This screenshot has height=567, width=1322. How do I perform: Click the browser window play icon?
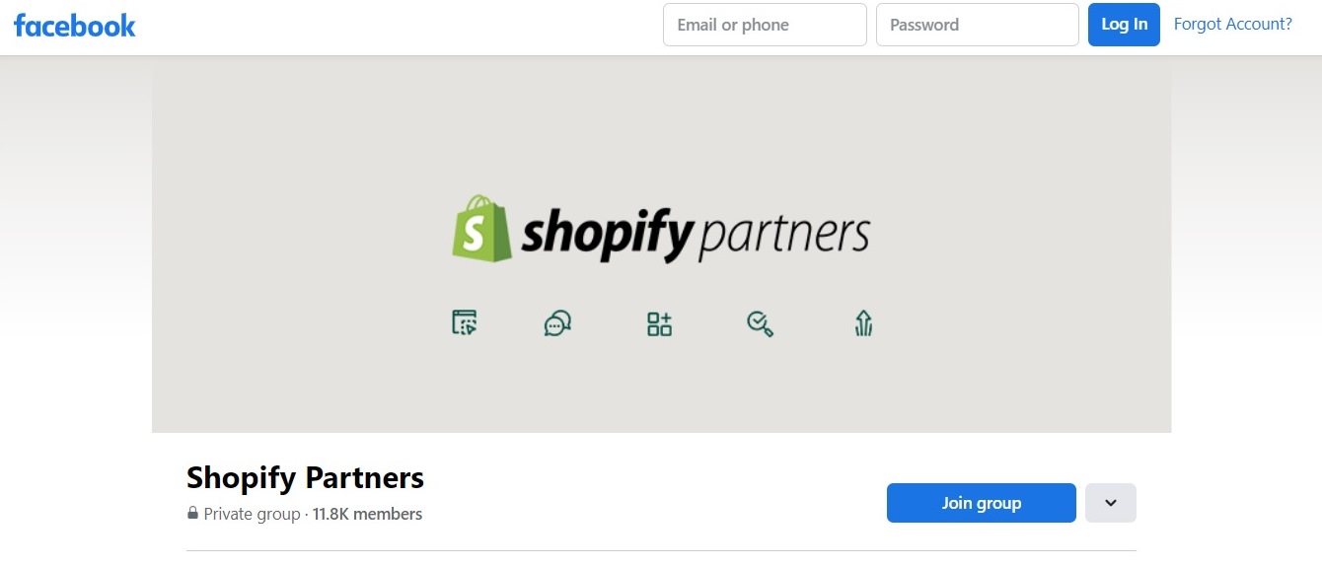point(465,322)
